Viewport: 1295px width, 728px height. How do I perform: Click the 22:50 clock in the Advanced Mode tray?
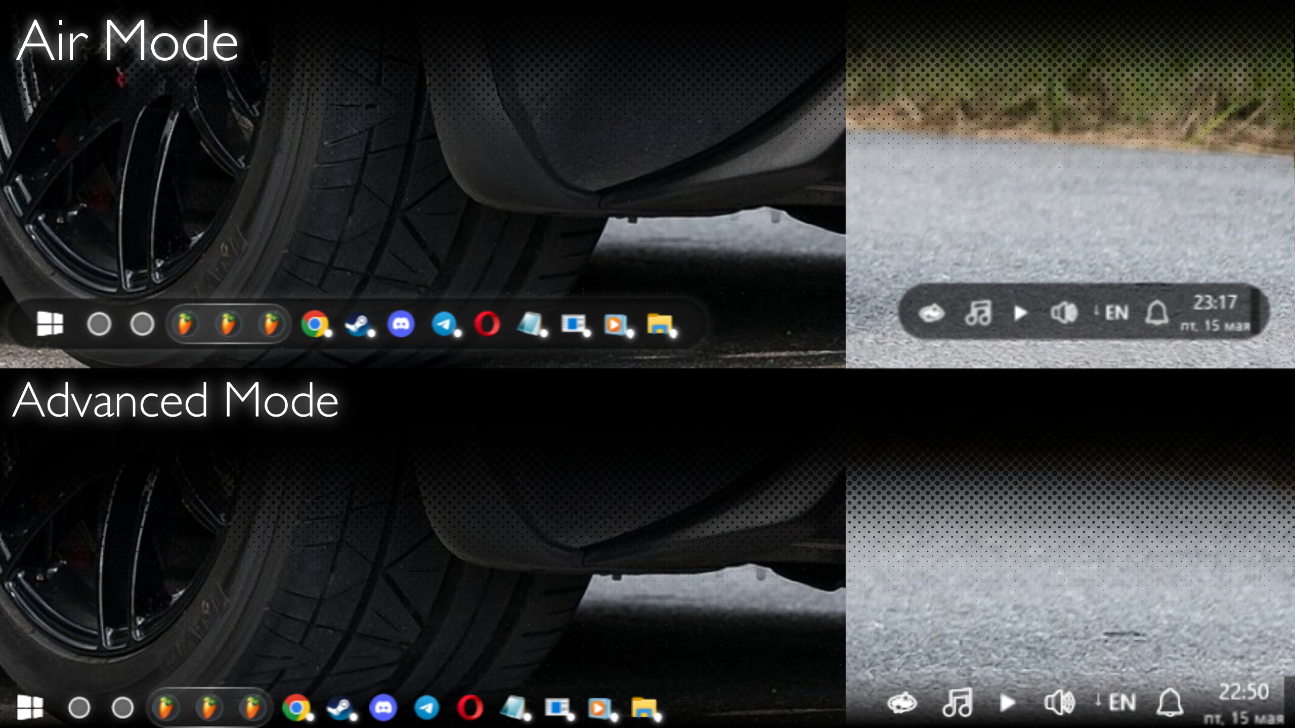(1244, 692)
